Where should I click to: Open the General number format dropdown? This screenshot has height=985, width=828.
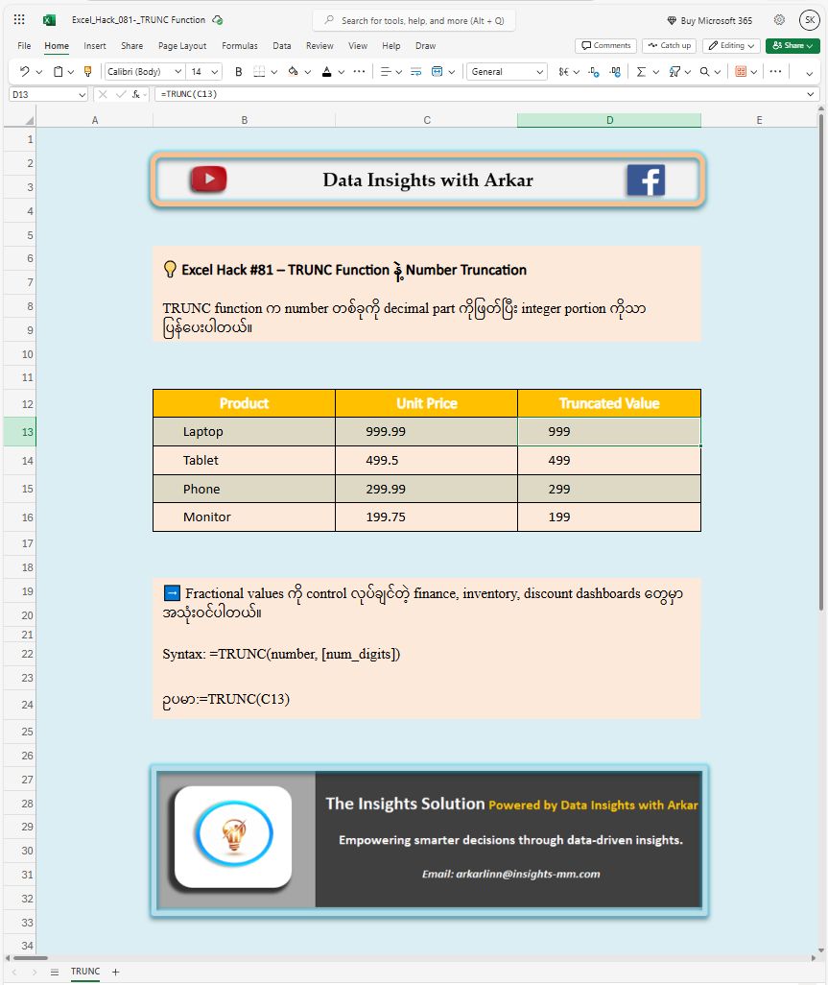507,71
